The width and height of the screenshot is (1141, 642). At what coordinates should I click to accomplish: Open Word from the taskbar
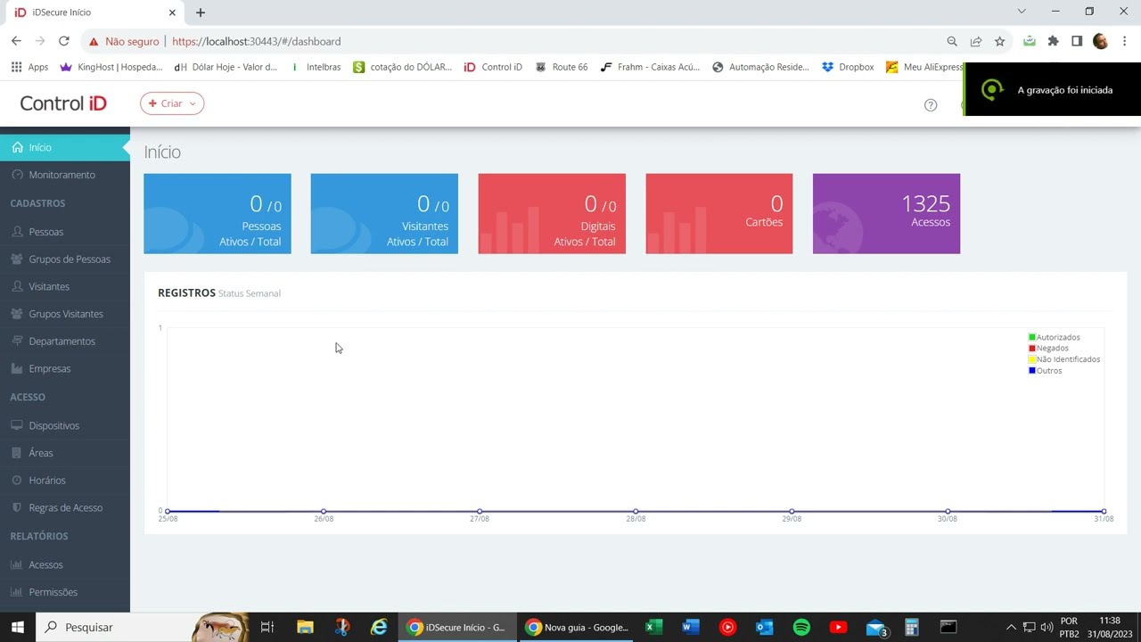691,627
